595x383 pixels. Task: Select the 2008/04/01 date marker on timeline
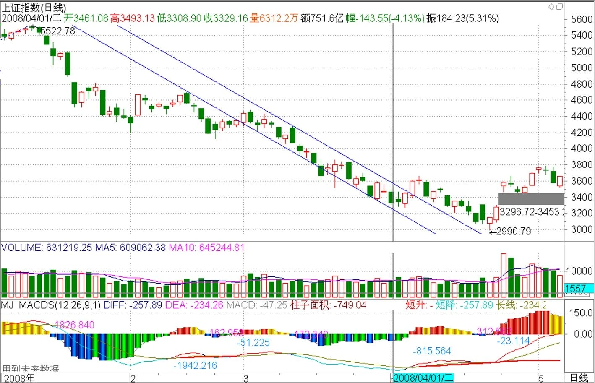(x=423, y=378)
